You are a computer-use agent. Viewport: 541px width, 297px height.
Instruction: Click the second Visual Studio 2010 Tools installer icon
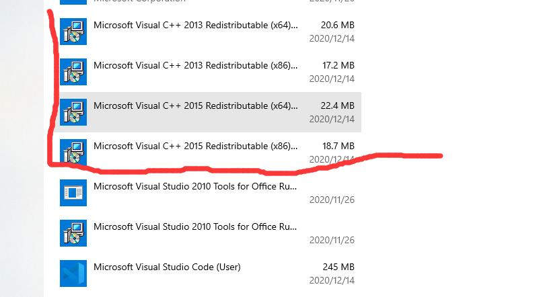(x=73, y=233)
